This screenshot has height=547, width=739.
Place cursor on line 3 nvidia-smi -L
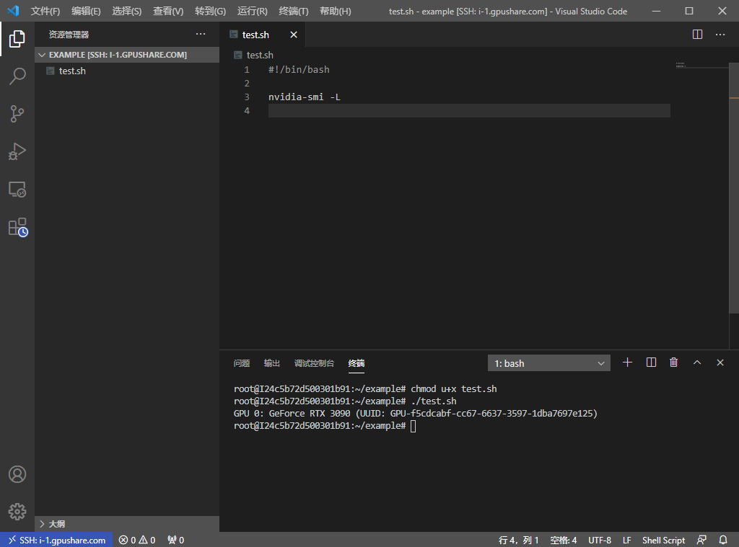pyautogui.click(x=305, y=97)
